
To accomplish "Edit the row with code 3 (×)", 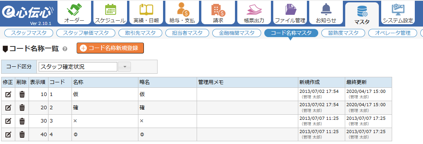I will pos(8,121).
